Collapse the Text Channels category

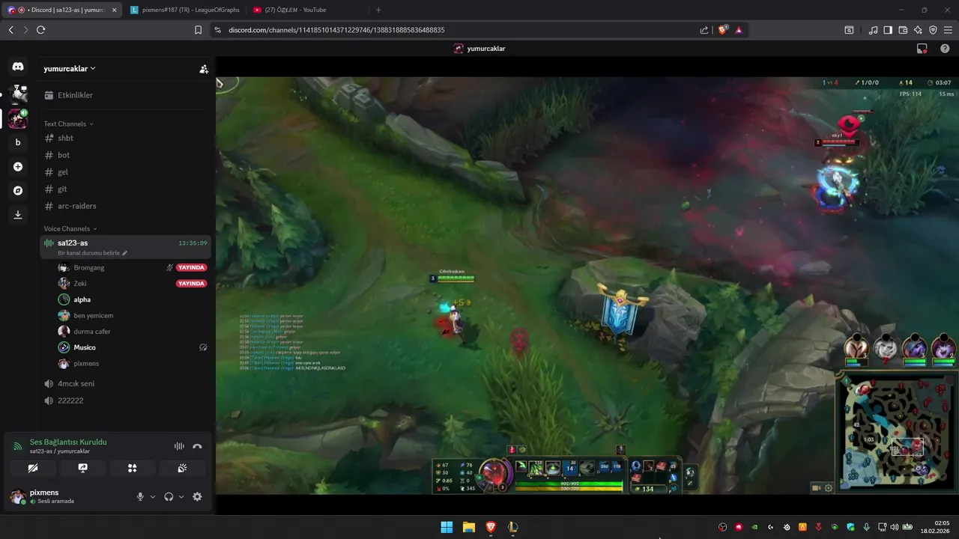[x=68, y=124]
